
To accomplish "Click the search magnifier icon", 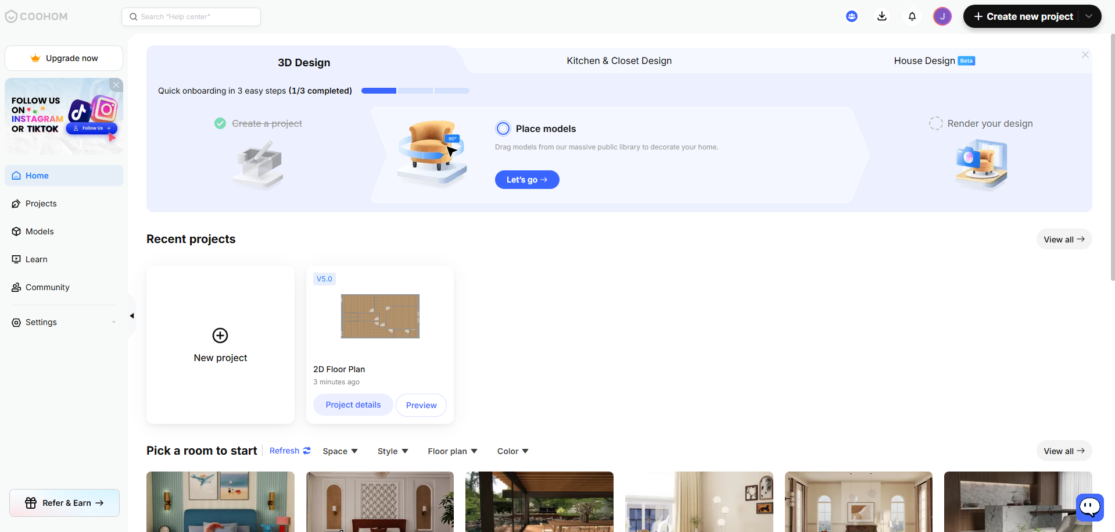I will [134, 17].
